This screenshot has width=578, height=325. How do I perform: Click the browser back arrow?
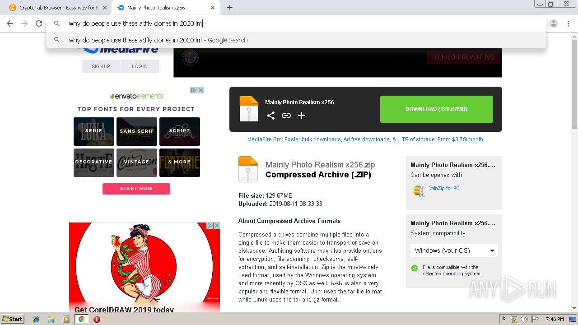tap(10, 23)
